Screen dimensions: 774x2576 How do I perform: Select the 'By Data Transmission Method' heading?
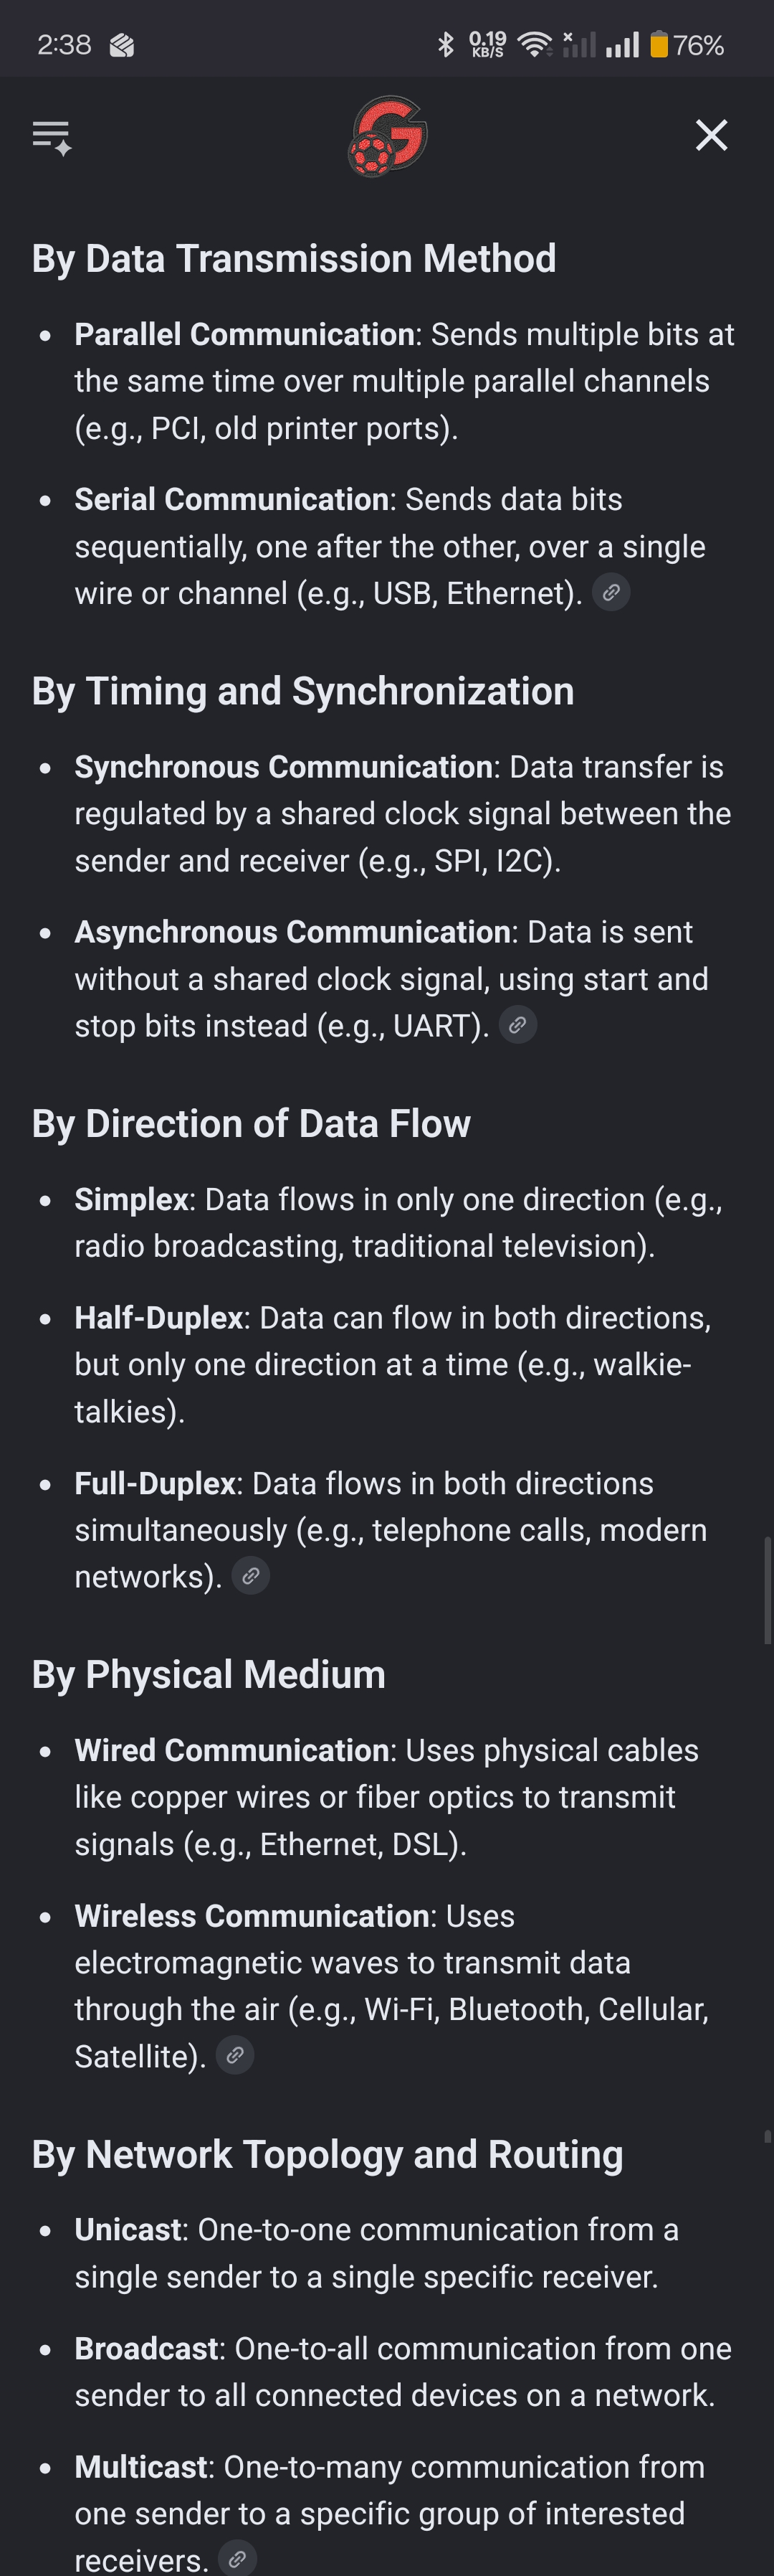(294, 259)
